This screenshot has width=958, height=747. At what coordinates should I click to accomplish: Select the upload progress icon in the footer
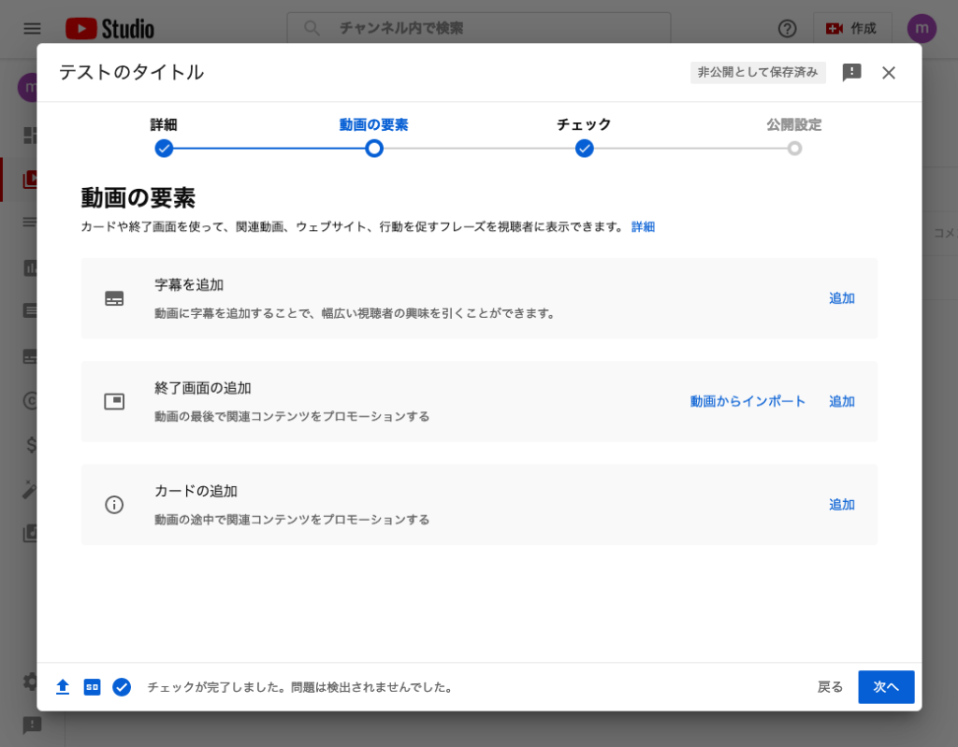pos(63,686)
